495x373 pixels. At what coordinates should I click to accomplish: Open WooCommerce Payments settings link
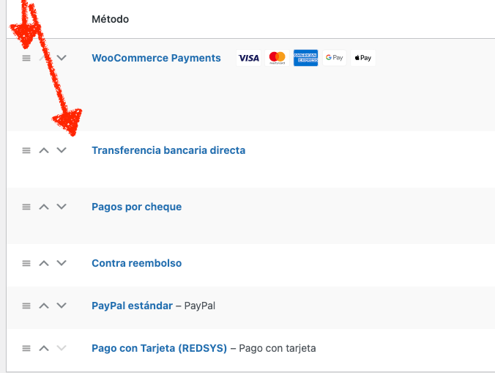(156, 58)
